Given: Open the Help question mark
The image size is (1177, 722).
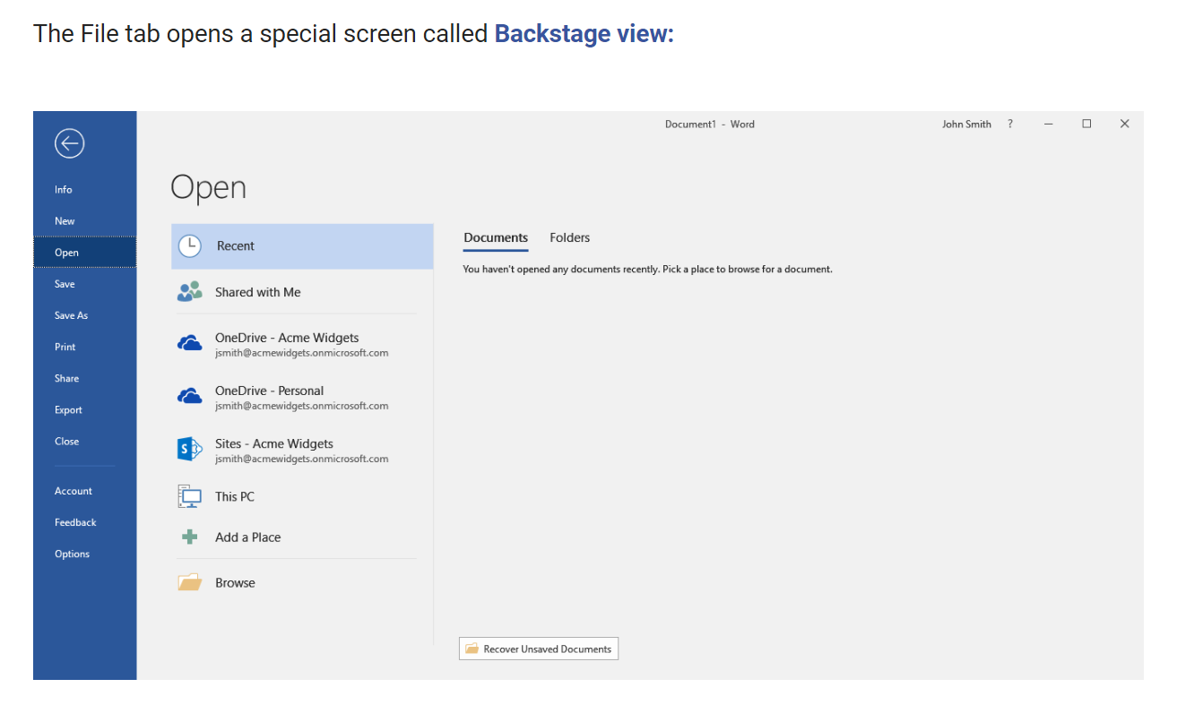Looking at the screenshot, I should tap(1010, 125).
